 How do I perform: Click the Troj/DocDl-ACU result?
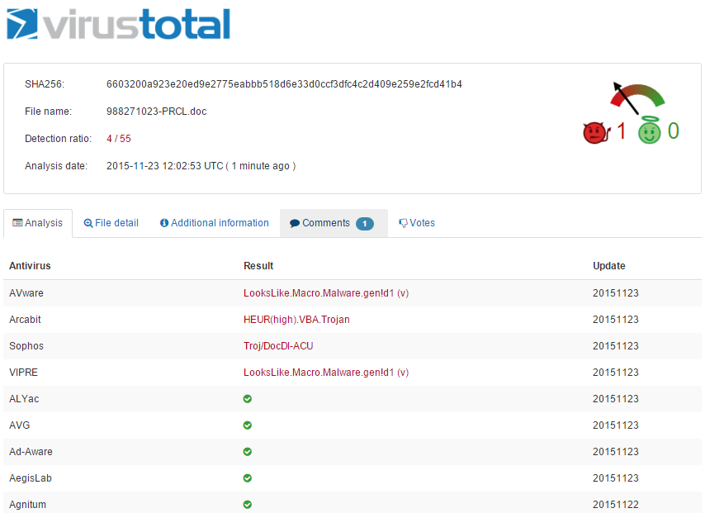click(278, 346)
